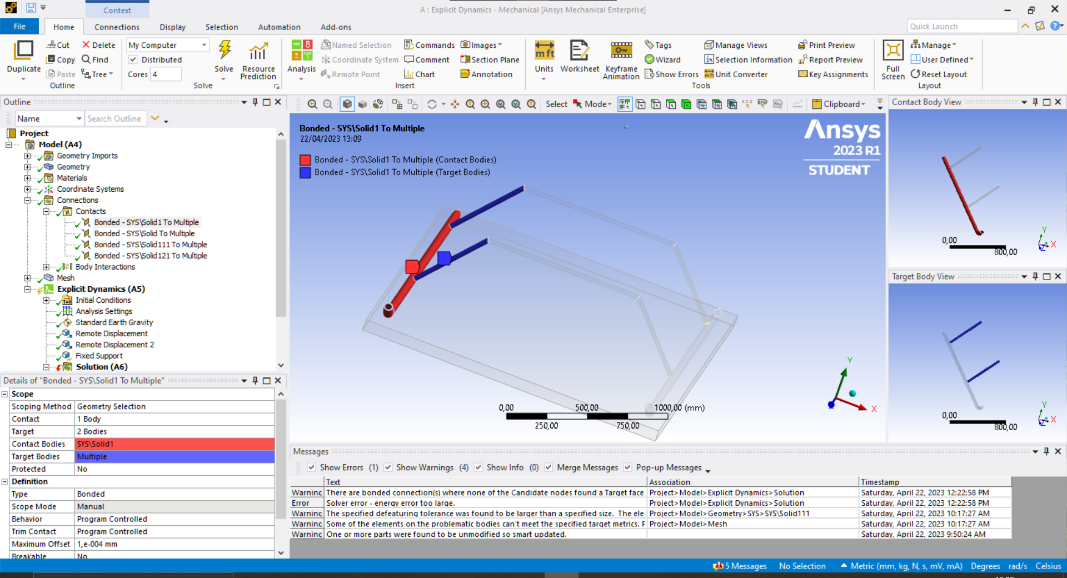This screenshot has width=1067, height=578.
Task: Toggle the Distributed checkbox
Action: pyautogui.click(x=133, y=59)
